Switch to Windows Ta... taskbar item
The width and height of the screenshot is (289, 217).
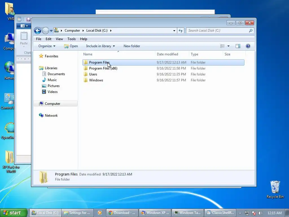[188, 213]
